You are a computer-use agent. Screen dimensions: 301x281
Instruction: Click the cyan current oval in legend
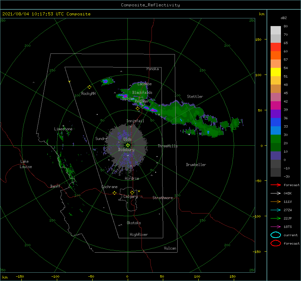pyautogui.click(x=276, y=235)
